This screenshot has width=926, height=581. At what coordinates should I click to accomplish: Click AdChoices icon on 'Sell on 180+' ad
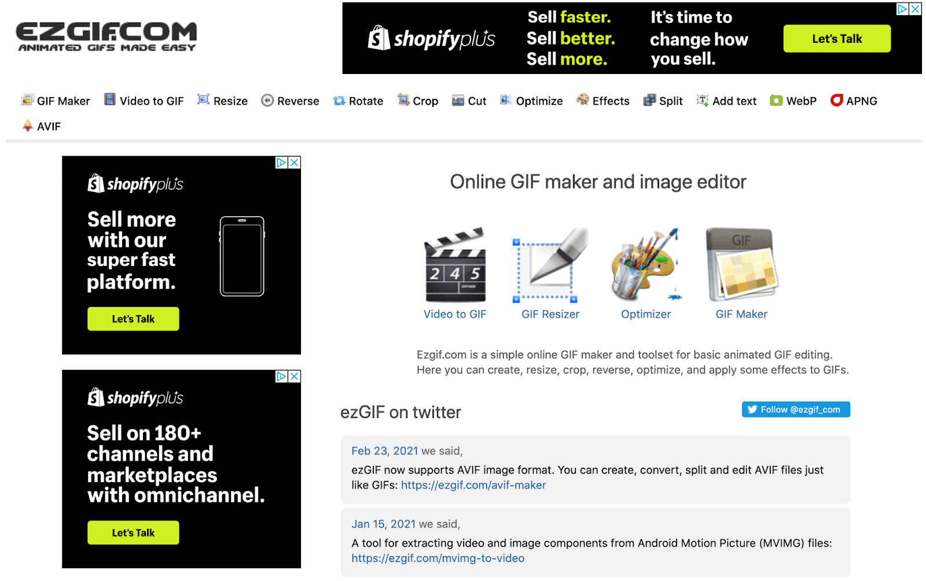click(281, 376)
